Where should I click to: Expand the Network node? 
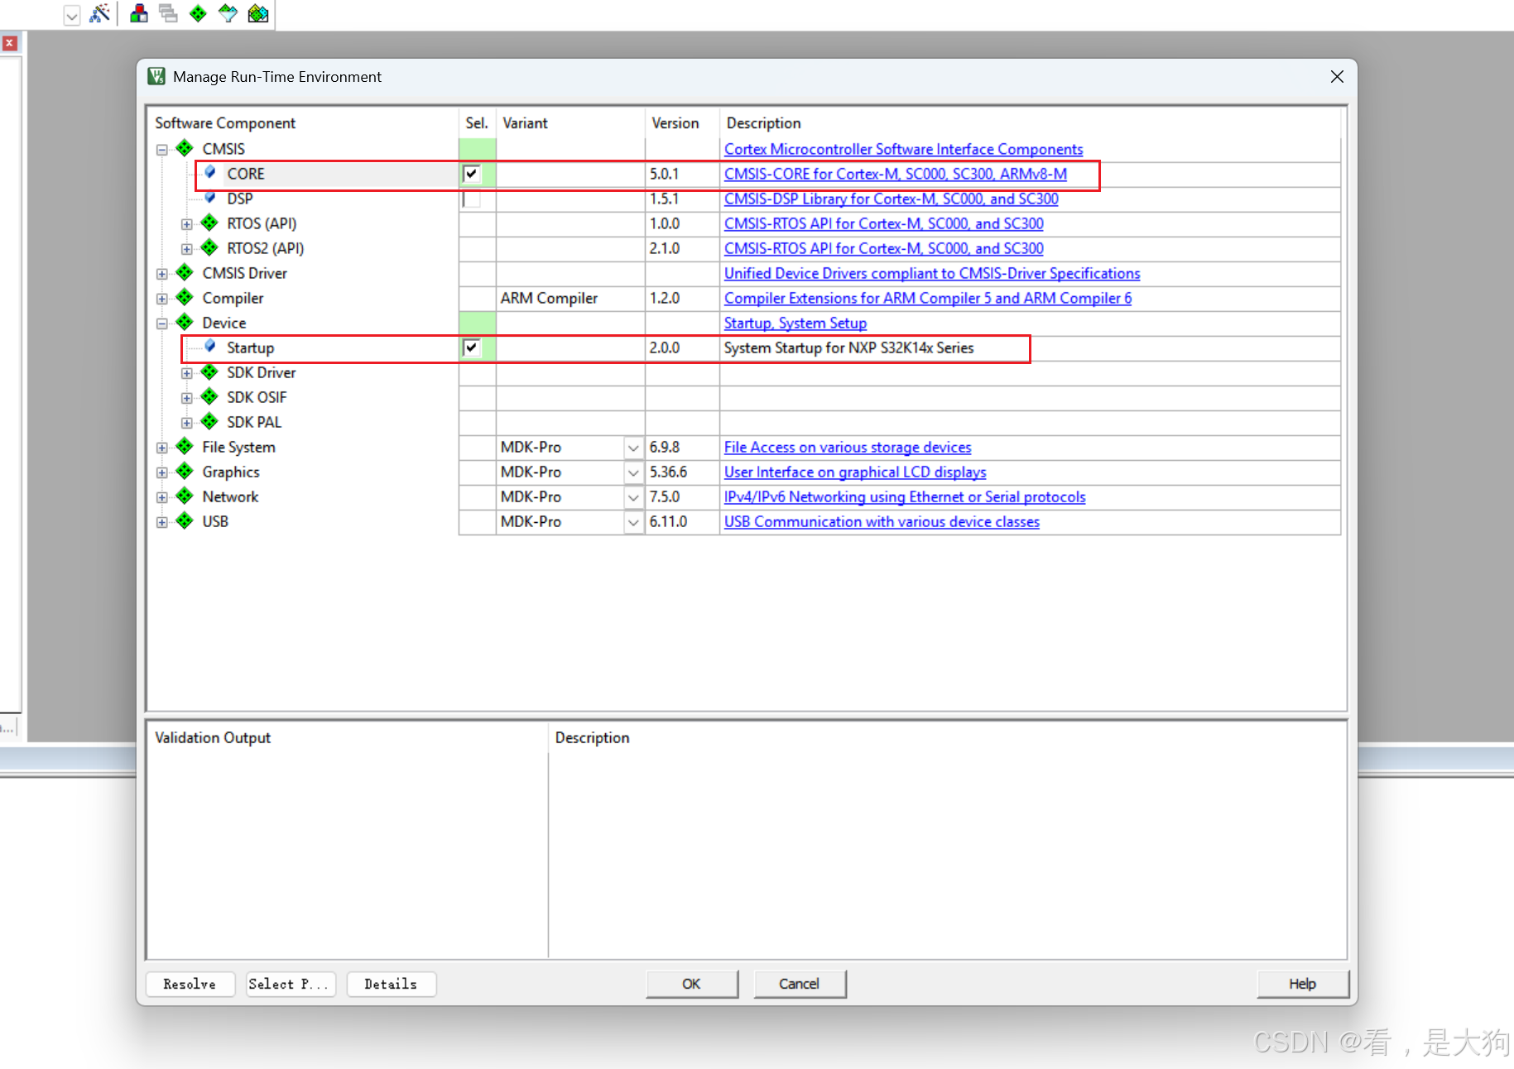pyautogui.click(x=162, y=497)
